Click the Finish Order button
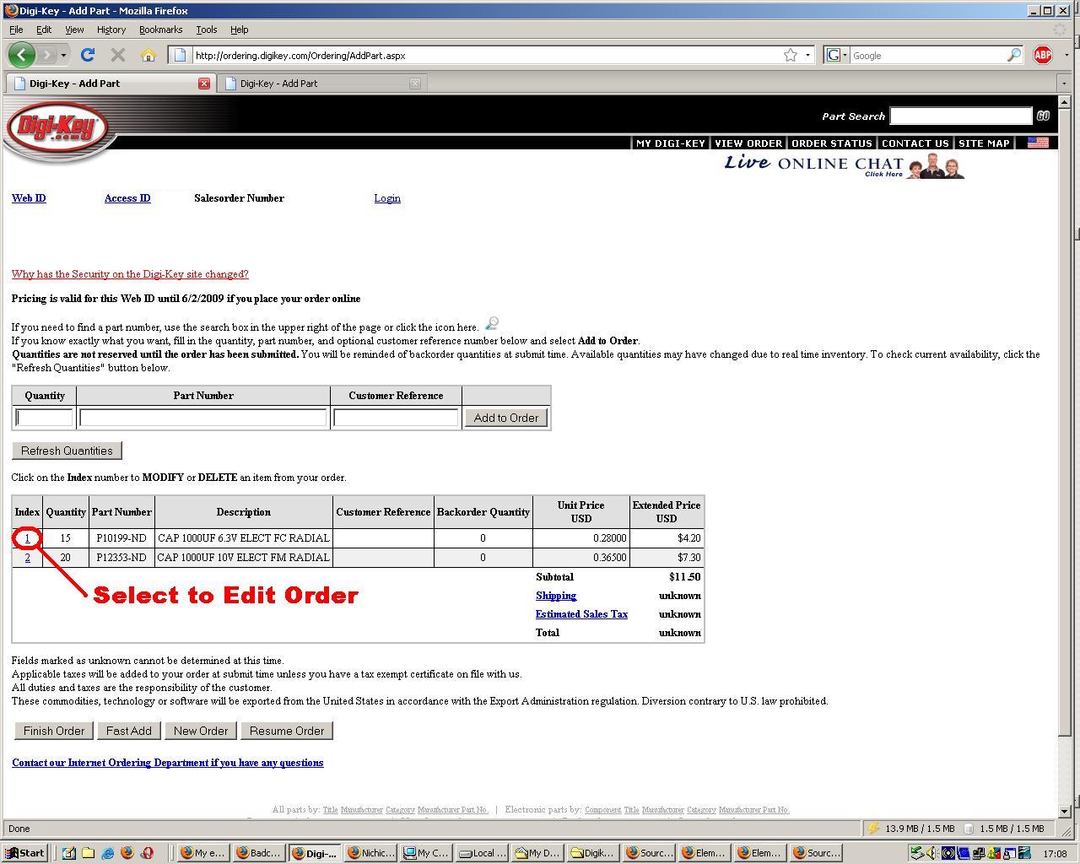1080x864 pixels. coord(54,731)
